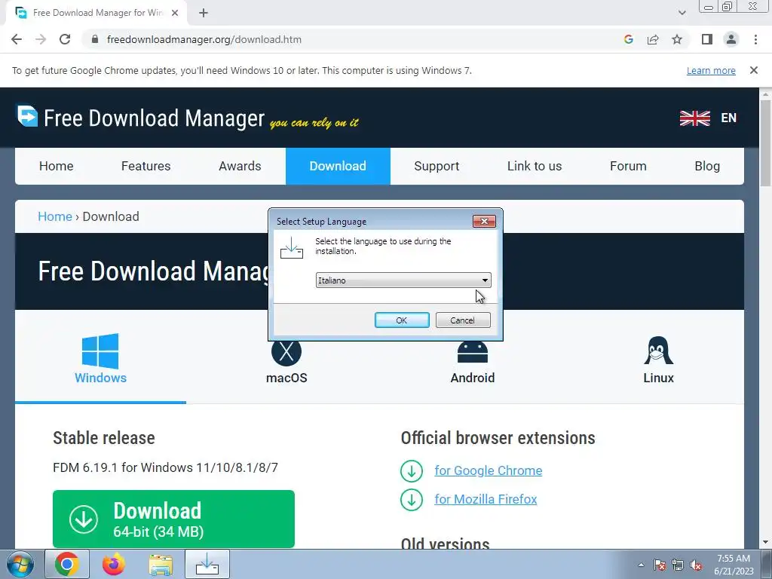772x579 pixels.
Task: Open Chrome three-dot menu
Action: (755, 39)
